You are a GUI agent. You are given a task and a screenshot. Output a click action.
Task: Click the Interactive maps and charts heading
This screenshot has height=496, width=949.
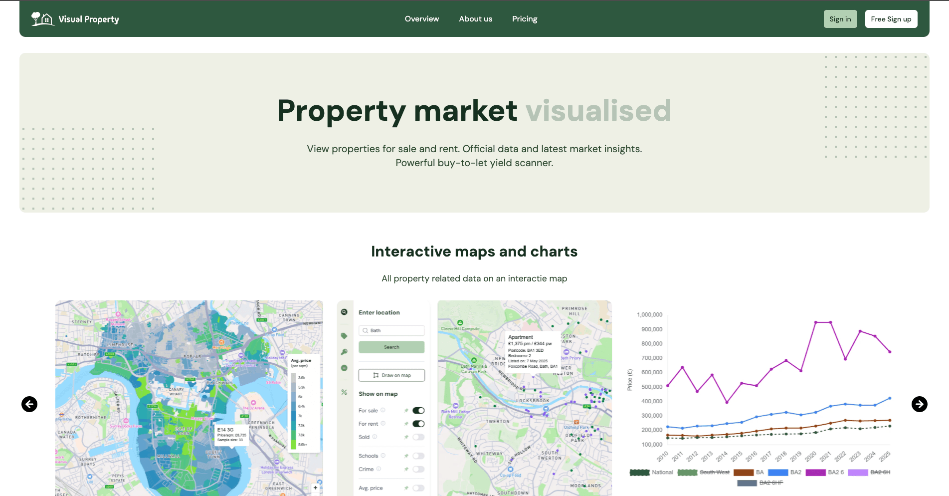tap(474, 251)
